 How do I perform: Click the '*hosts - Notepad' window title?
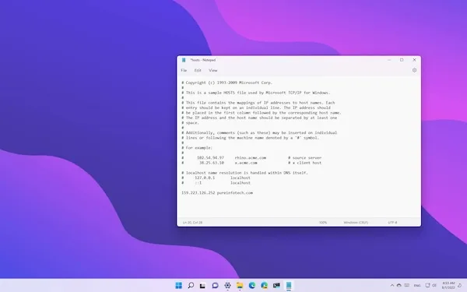[x=203, y=60]
